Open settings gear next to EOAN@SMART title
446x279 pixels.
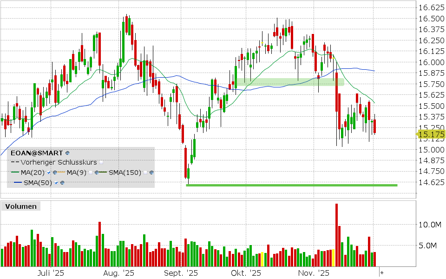coord(67,153)
